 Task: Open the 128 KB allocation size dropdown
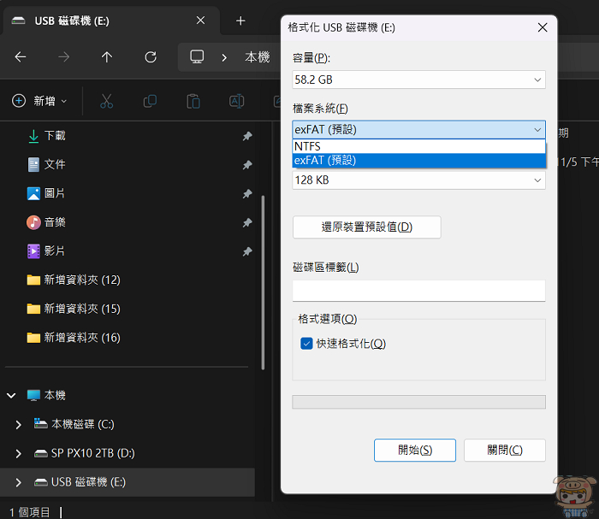[x=418, y=180]
